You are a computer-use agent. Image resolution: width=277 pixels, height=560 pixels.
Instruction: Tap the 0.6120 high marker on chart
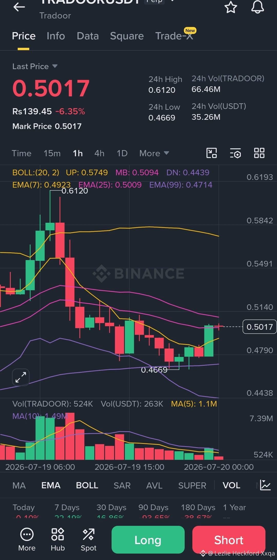click(75, 191)
